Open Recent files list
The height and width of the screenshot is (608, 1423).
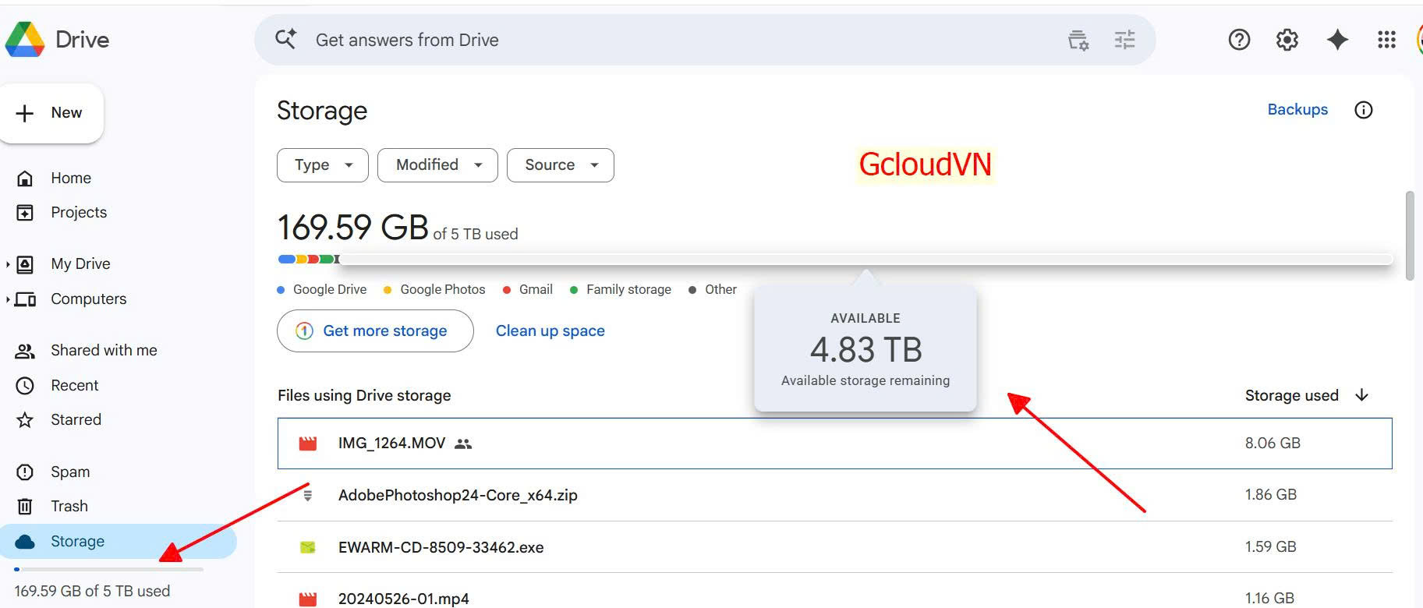point(75,386)
